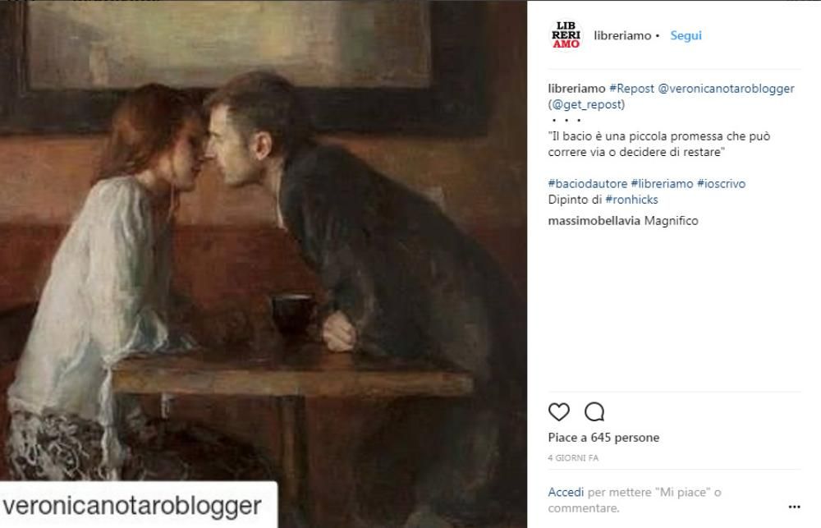Follow libreriamo via Segui link
Screen dimensions: 821x528
click(x=686, y=35)
